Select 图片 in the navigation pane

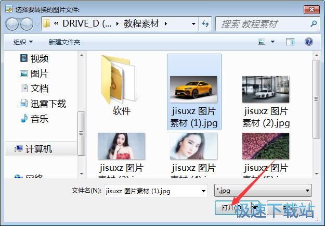point(40,73)
